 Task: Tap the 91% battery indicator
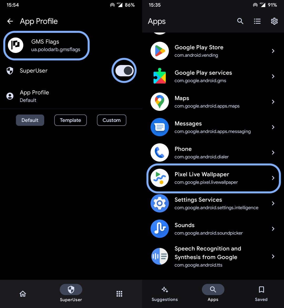(272, 5)
